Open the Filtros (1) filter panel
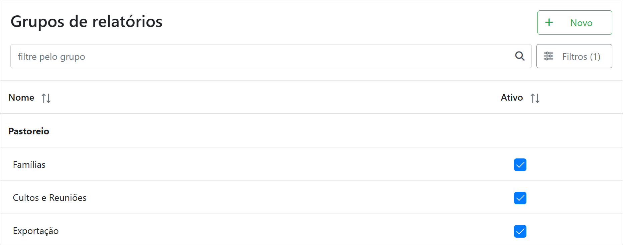623x245 pixels. click(x=574, y=56)
